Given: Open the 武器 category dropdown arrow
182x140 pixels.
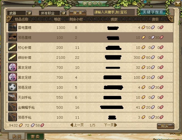Looking at the screenshot, I should 29,13.
